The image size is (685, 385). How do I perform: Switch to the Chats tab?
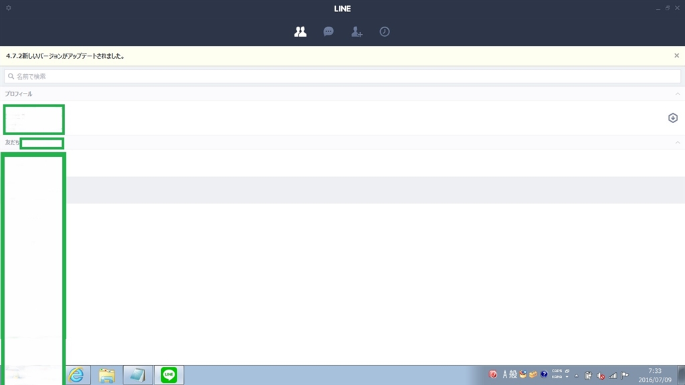tap(328, 31)
